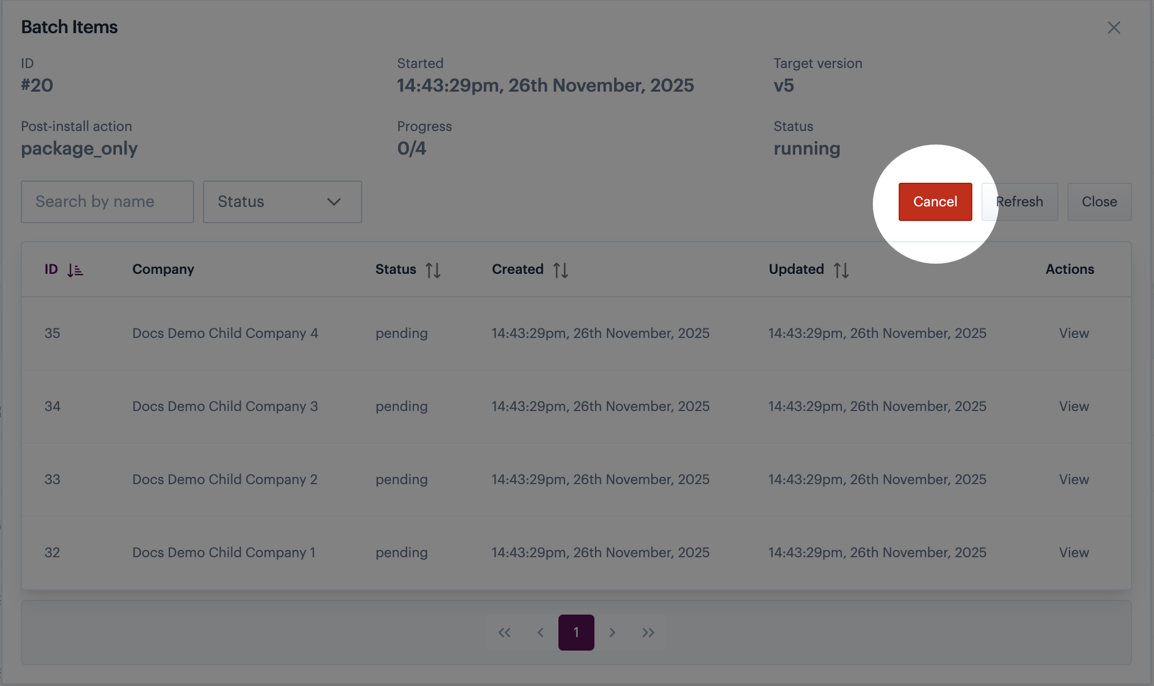
Task: Cancel the running batch
Action: coord(935,202)
